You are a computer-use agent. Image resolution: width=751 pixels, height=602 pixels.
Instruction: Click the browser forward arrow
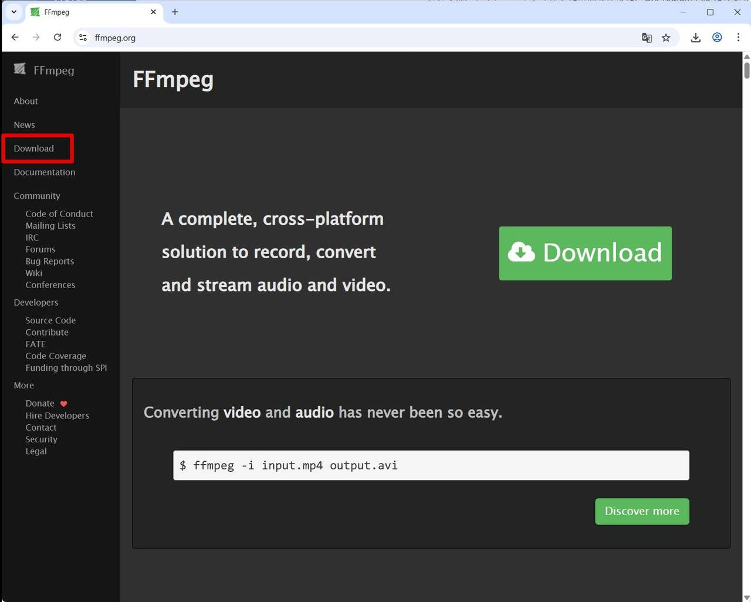tap(36, 38)
